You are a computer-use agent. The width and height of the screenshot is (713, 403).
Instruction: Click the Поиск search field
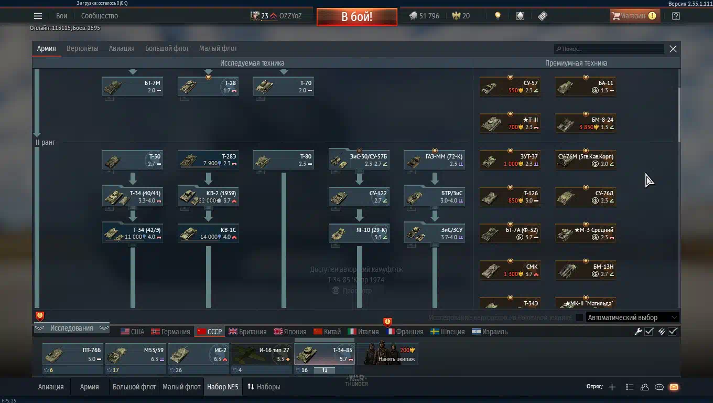pos(609,49)
